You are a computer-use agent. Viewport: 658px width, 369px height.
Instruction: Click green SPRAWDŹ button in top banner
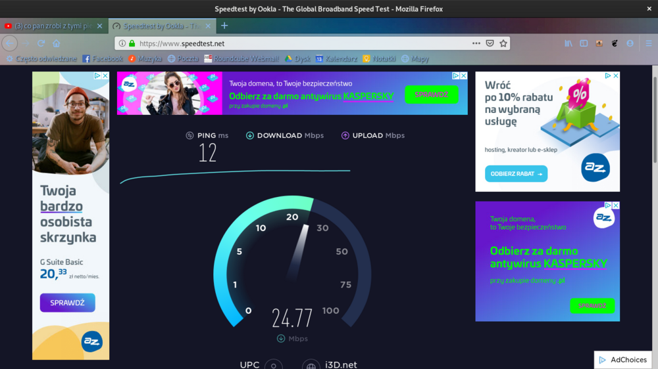[x=432, y=95]
